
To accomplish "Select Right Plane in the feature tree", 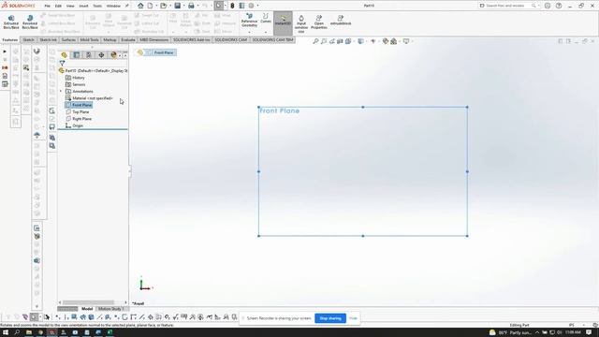I will pos(81,119).
